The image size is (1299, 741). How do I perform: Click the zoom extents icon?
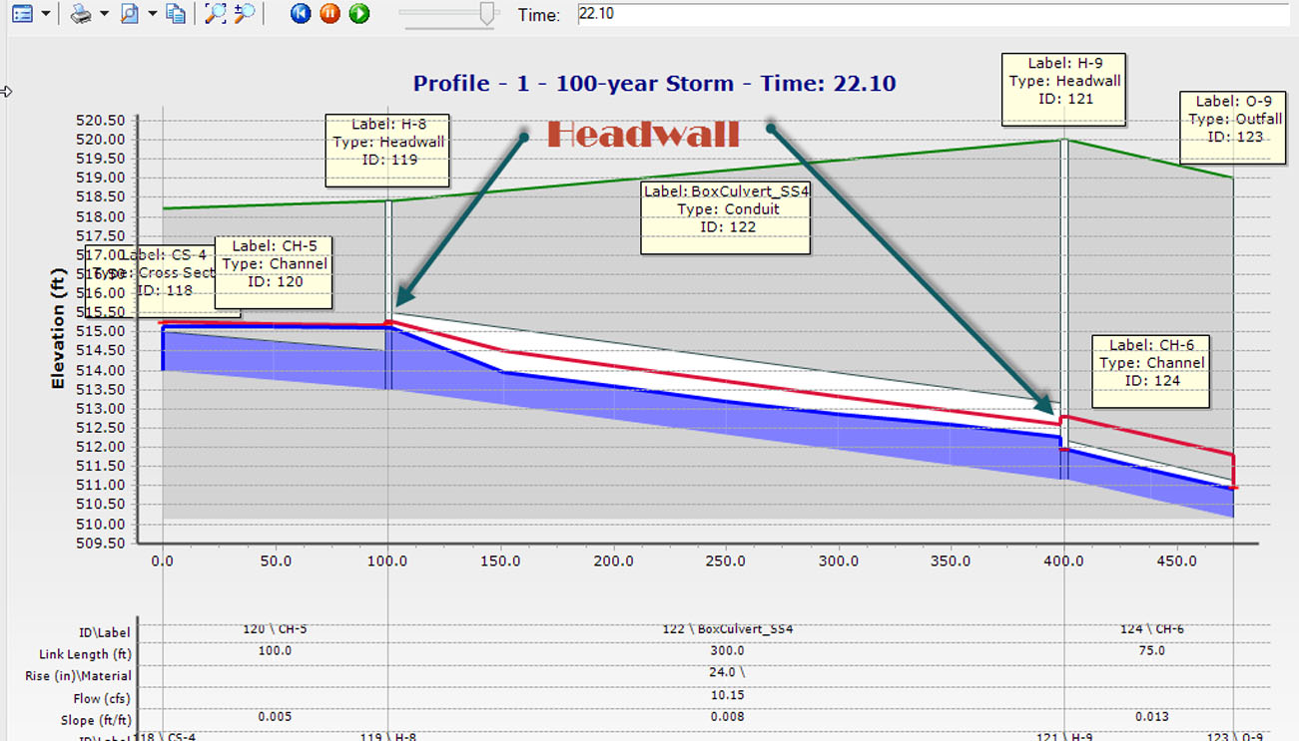(215, 14)
